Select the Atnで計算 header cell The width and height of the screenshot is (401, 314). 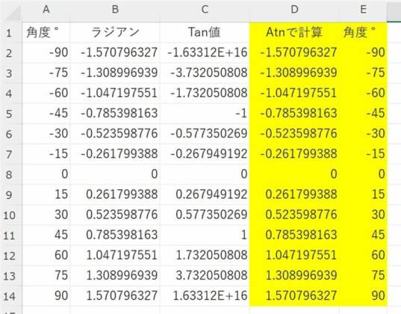pos(294,33)
